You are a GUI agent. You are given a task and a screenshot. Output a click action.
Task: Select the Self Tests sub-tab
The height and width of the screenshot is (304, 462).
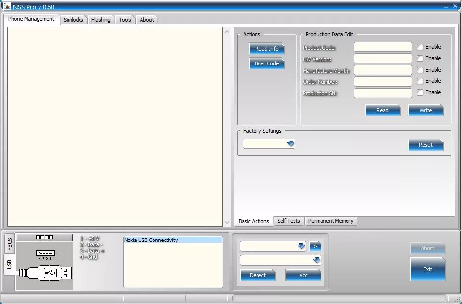point(288,221)
